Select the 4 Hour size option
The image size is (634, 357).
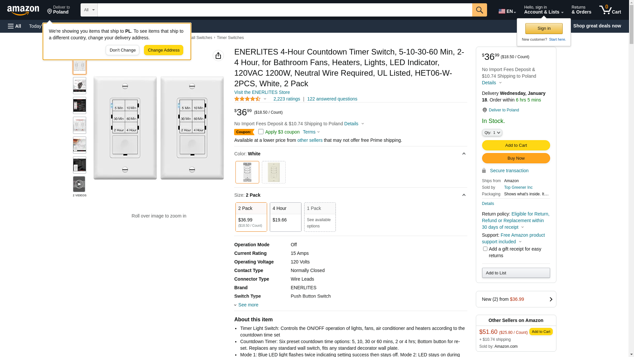tap(285, 217)
